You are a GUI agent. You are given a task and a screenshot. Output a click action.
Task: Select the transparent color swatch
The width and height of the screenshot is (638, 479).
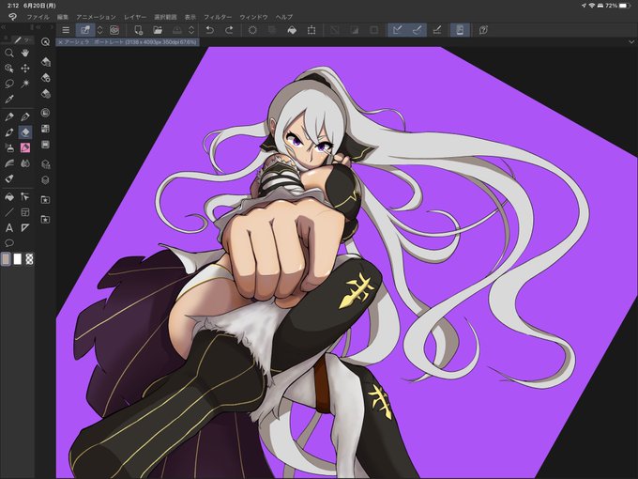click(x=29, y=259)
